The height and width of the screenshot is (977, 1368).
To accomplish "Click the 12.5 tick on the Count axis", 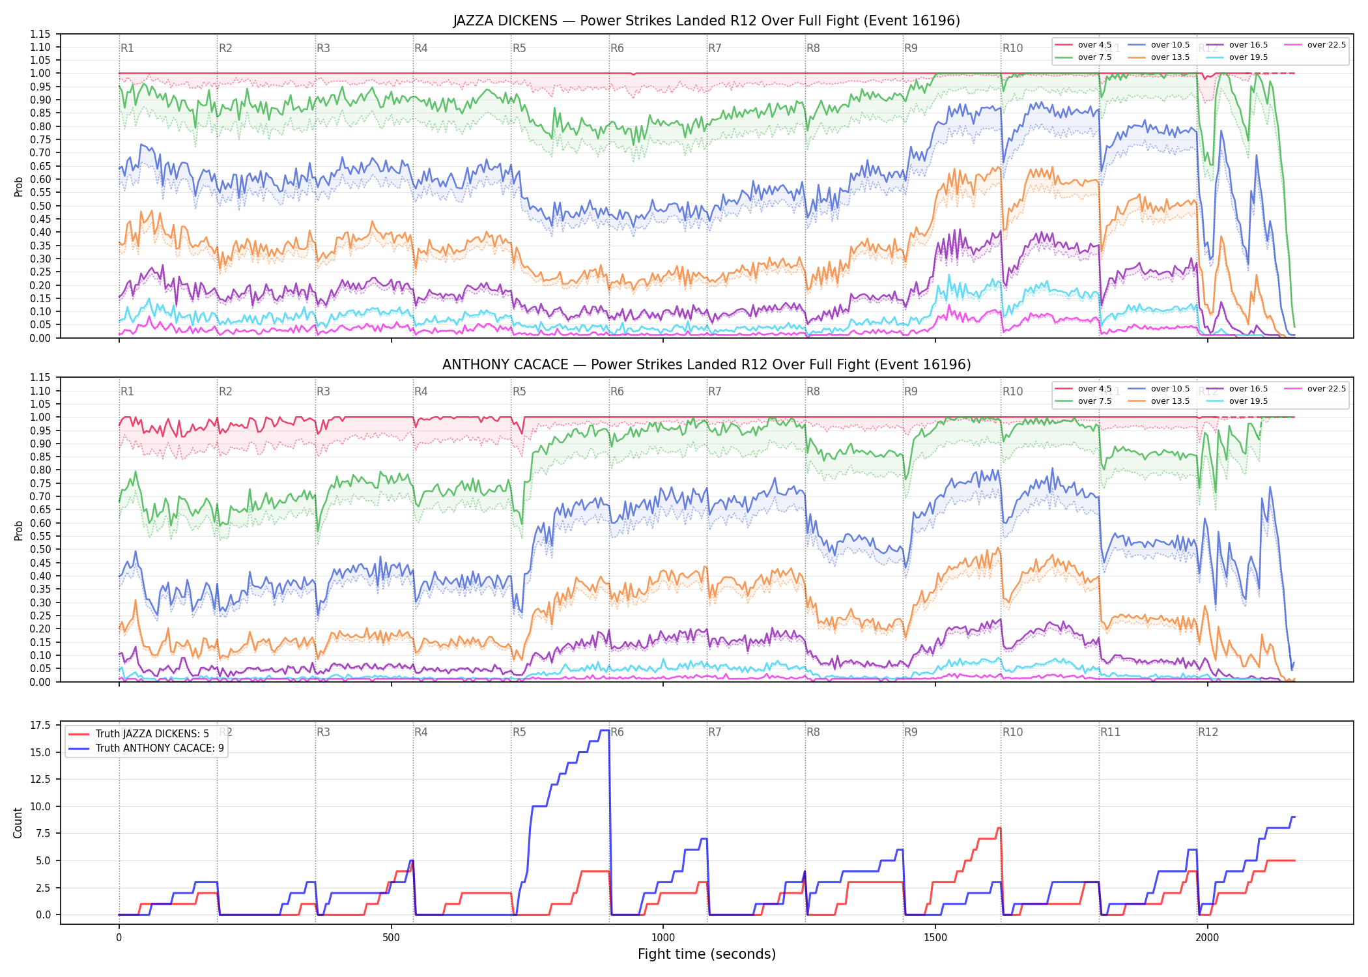I will point(40,780).
